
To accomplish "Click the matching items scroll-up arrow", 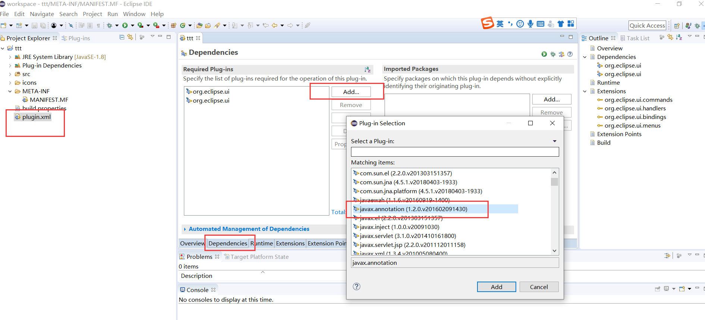I will tap(555, 172).
